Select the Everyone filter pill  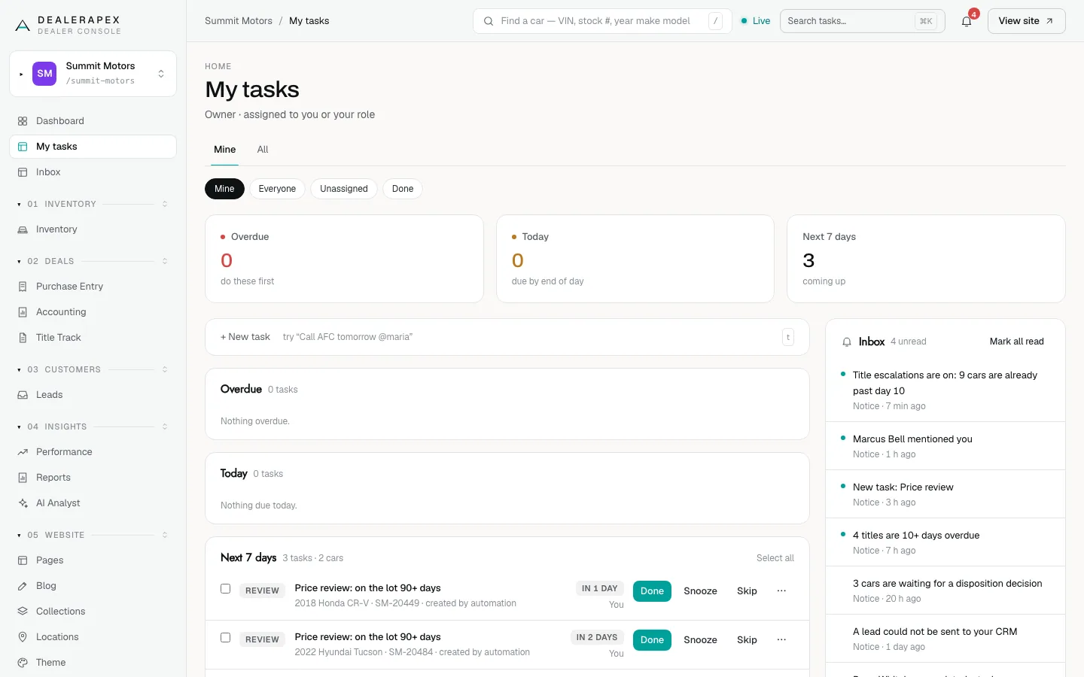[277, 189]
